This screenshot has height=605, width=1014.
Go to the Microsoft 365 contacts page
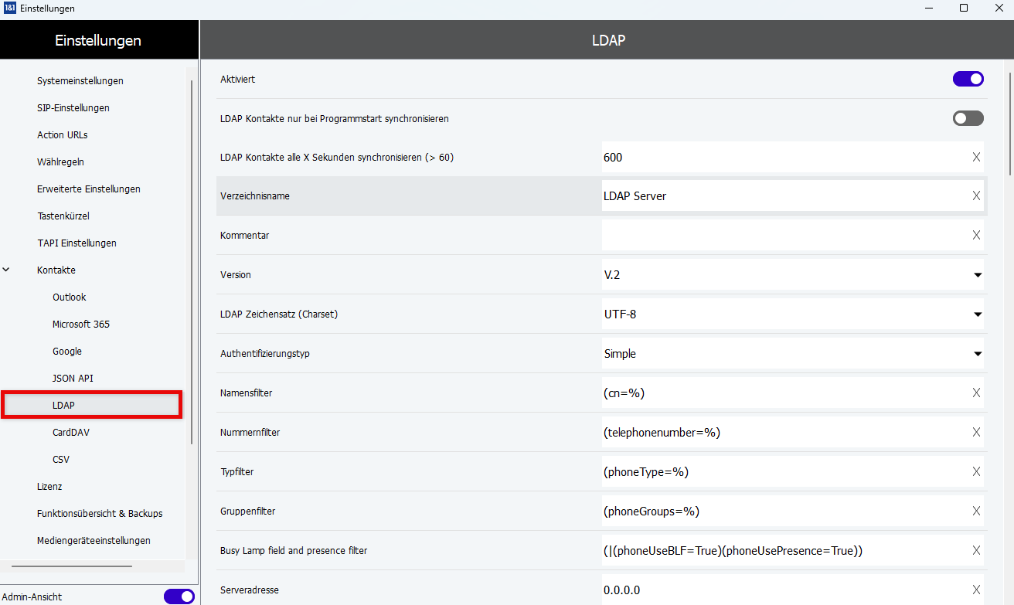pos(81,325)
